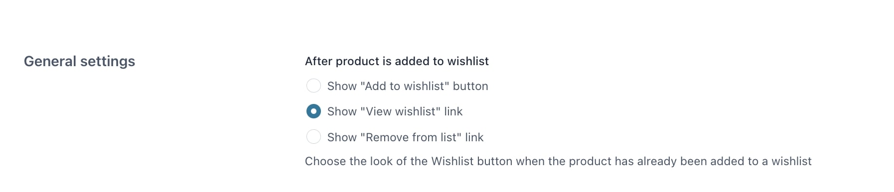Keep View wishlist link option selected
Screen dimensions: 894x192
coord(313,111)
